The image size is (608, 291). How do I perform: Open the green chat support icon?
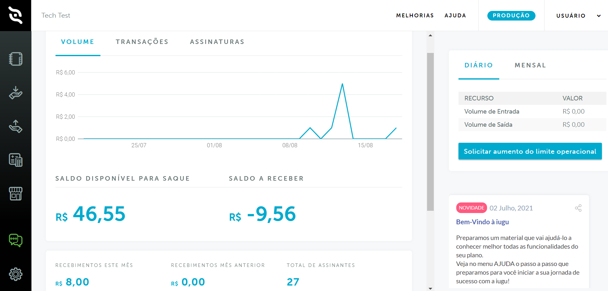coord(15,240)
